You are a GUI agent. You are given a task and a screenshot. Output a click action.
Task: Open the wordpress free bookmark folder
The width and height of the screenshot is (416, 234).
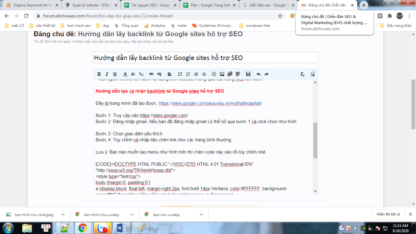tap(254, 26)
